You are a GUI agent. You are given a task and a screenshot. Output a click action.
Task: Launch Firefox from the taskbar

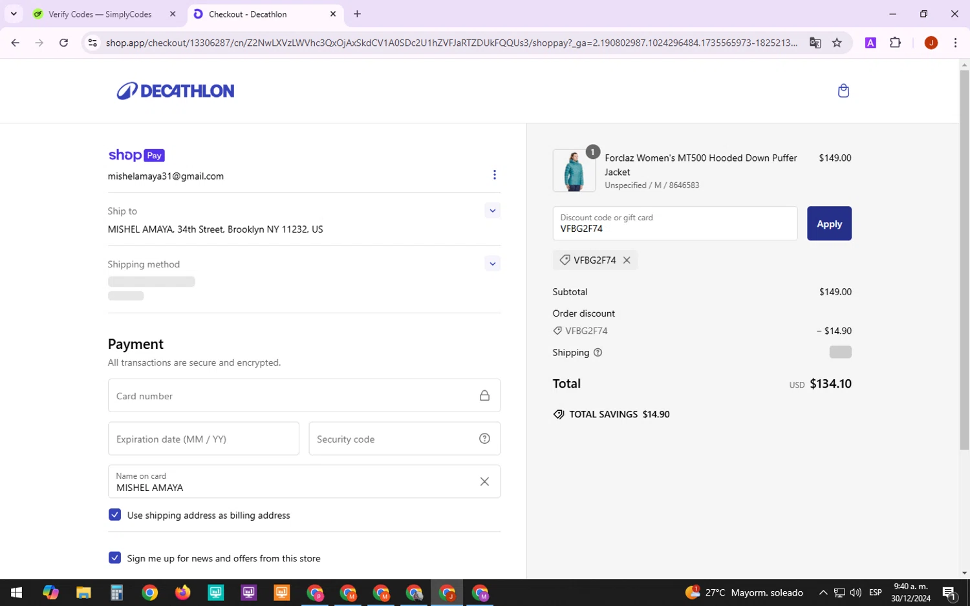[182, 592]
